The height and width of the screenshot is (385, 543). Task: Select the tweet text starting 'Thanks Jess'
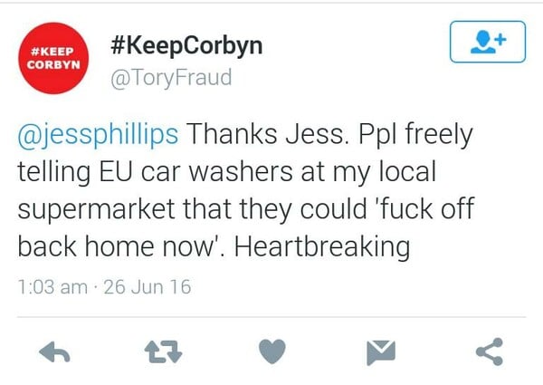246,190
